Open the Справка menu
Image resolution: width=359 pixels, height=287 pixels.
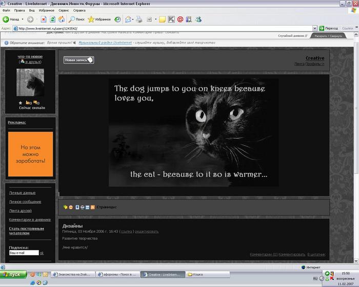click(x=79, y=11)
